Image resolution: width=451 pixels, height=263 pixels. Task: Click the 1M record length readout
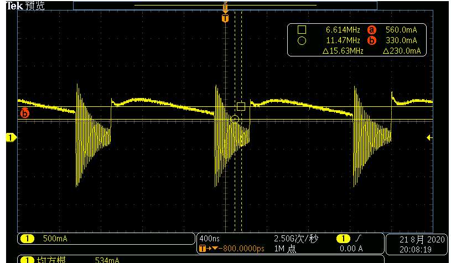(285, 248)
